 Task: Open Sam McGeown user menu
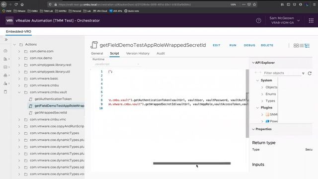coord(284,20)
